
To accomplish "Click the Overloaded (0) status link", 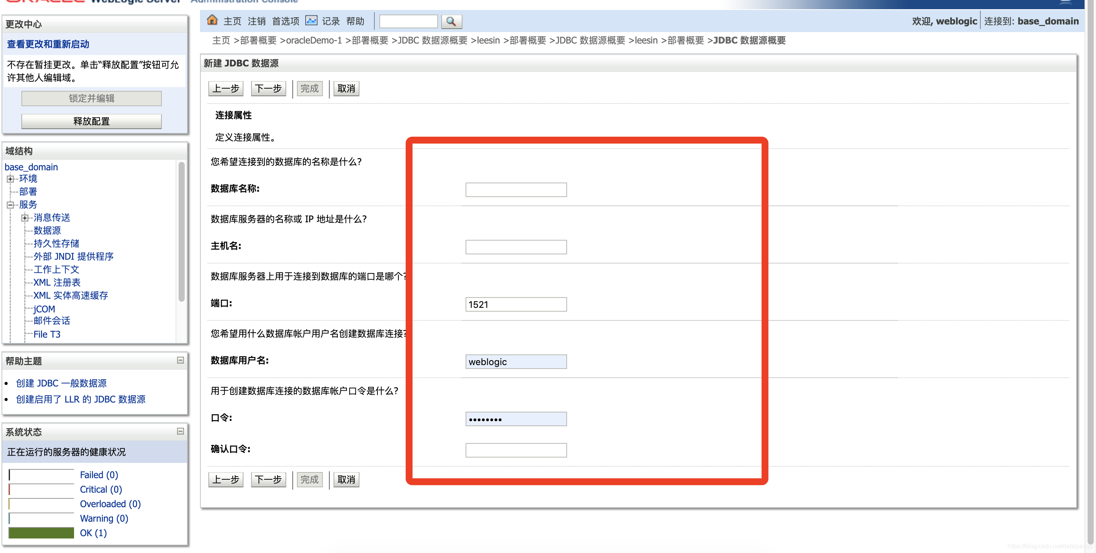I will tap(110, 504).
